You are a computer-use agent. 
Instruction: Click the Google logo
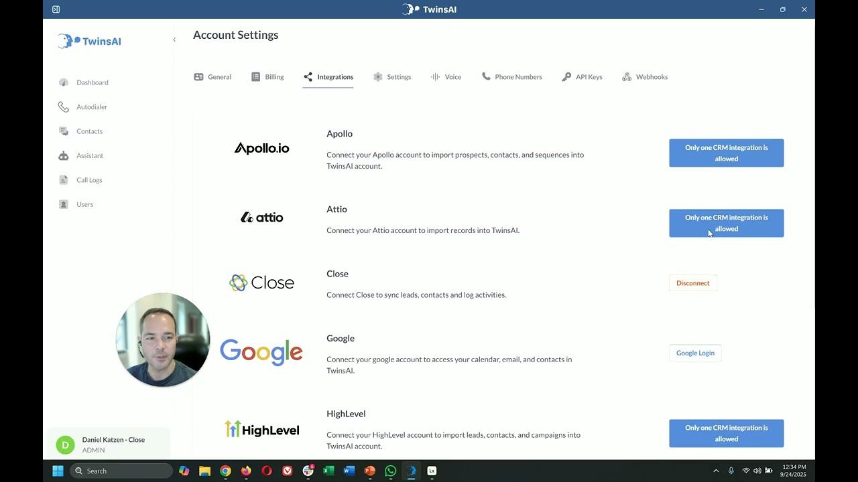click(261, 352)
